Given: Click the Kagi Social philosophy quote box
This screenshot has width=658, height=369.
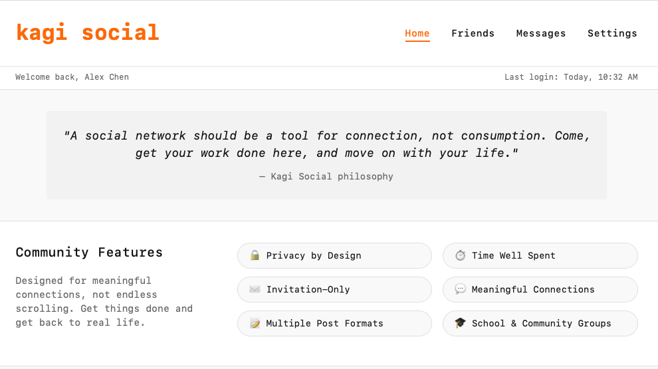Looking at the screenshot, I should [x=326, y=155].
